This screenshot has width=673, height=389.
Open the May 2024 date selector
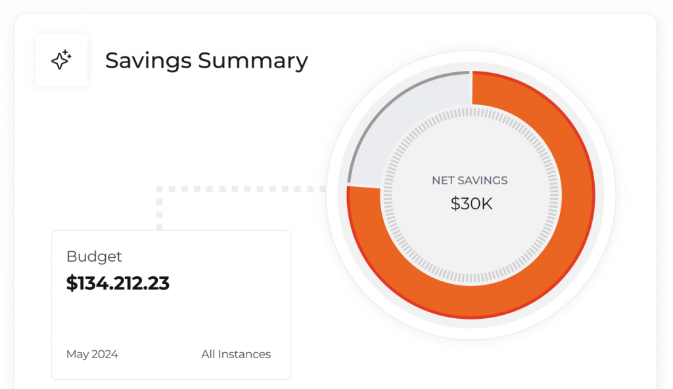(x=92, y=354)
